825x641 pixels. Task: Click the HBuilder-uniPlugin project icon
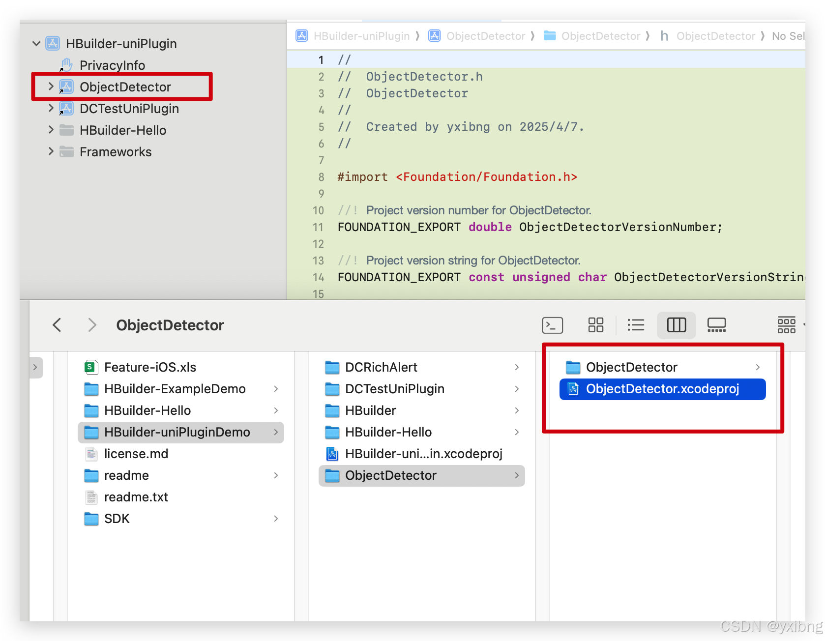point(53,43)
